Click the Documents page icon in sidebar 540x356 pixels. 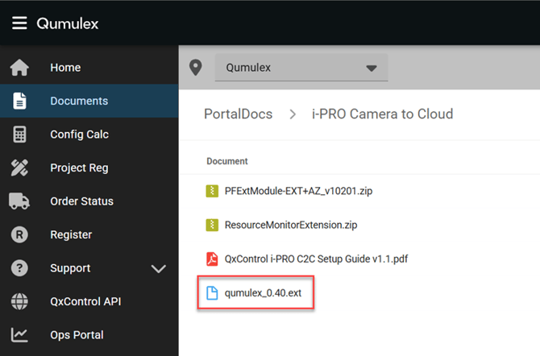[x=19, y=101]
